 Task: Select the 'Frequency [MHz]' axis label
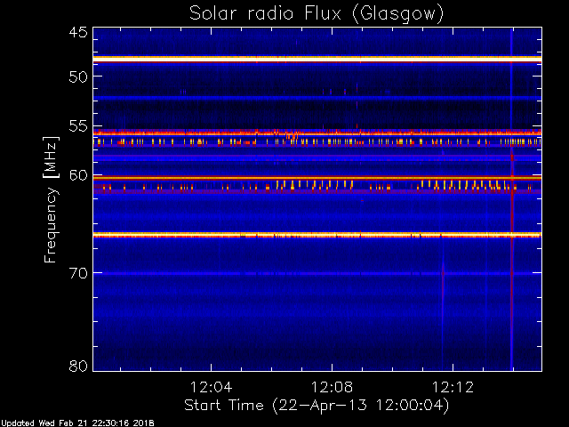pyautogui.click(x=52, y=199)
